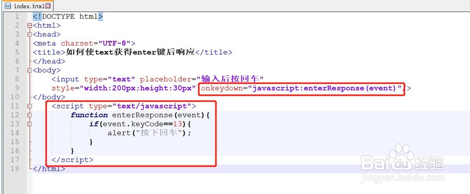The image size is (470, 194).
Task: Click the function keyword on line 12
Action: (89, 115)
